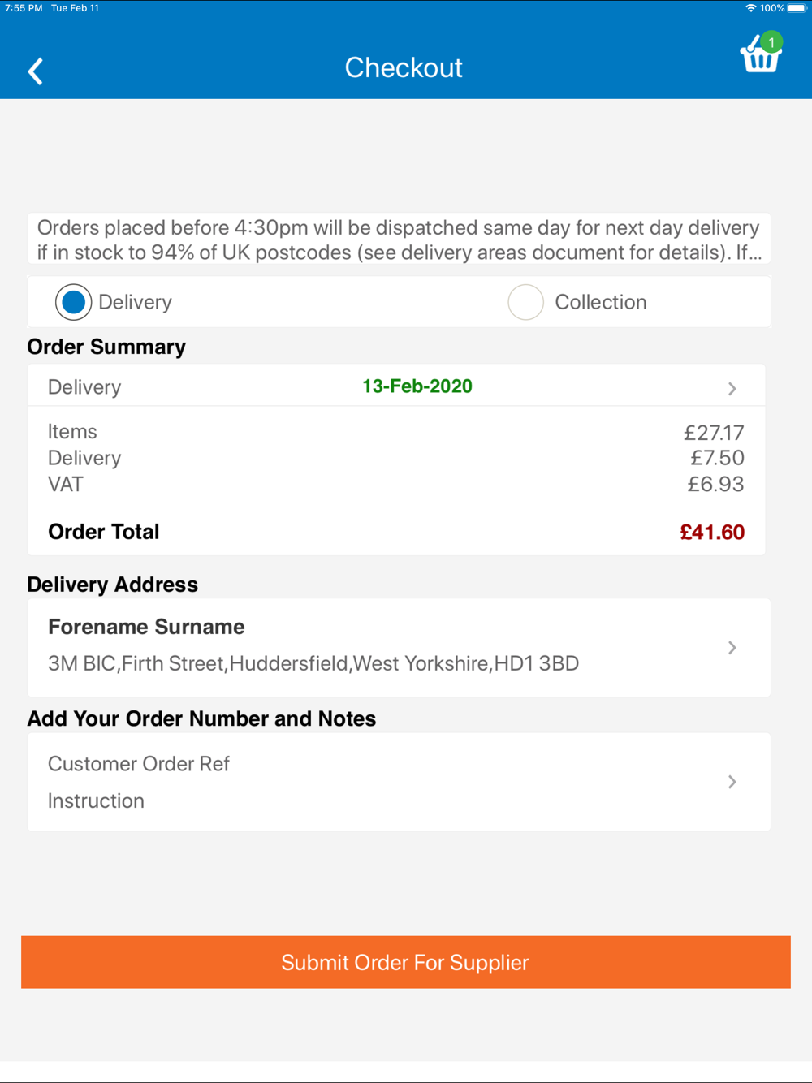The width and height of the screenshot is (812, 1083).
Task: Open the dispatch information notice
Action: click(x=399, y=239)
